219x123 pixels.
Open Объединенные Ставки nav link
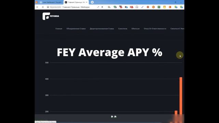click(76, 29)
